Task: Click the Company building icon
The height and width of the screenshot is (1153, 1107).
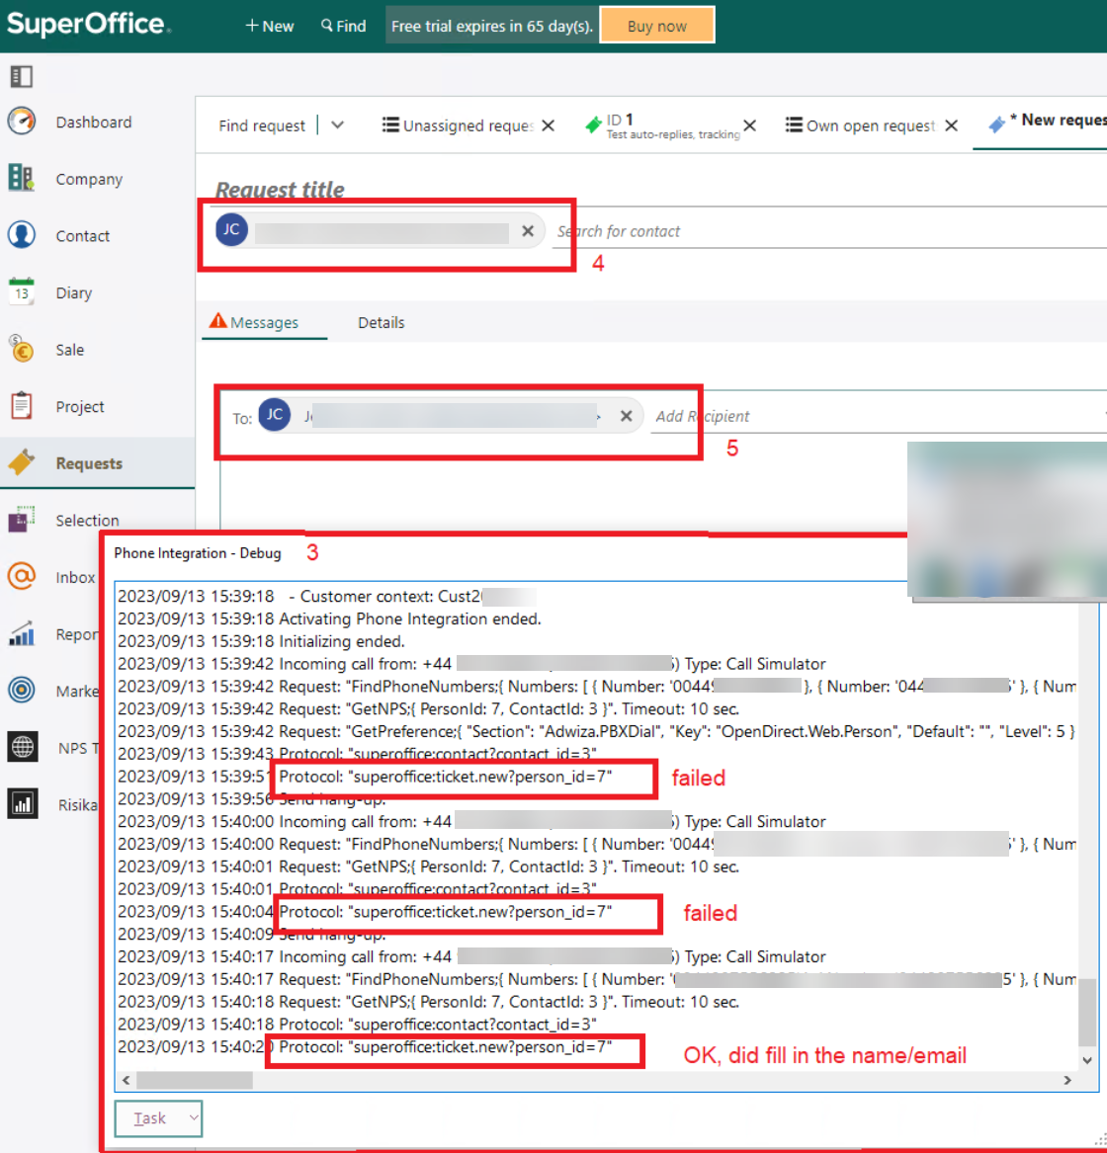Action: point(22,179)
